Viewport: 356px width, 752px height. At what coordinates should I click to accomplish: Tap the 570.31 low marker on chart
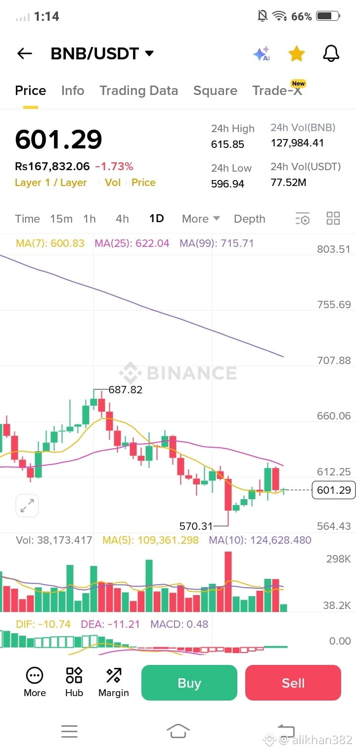pyautogui.click(x=196, y=526)
